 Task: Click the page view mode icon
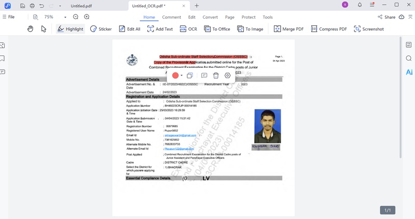pyautogui.click(x=35, y=17)
